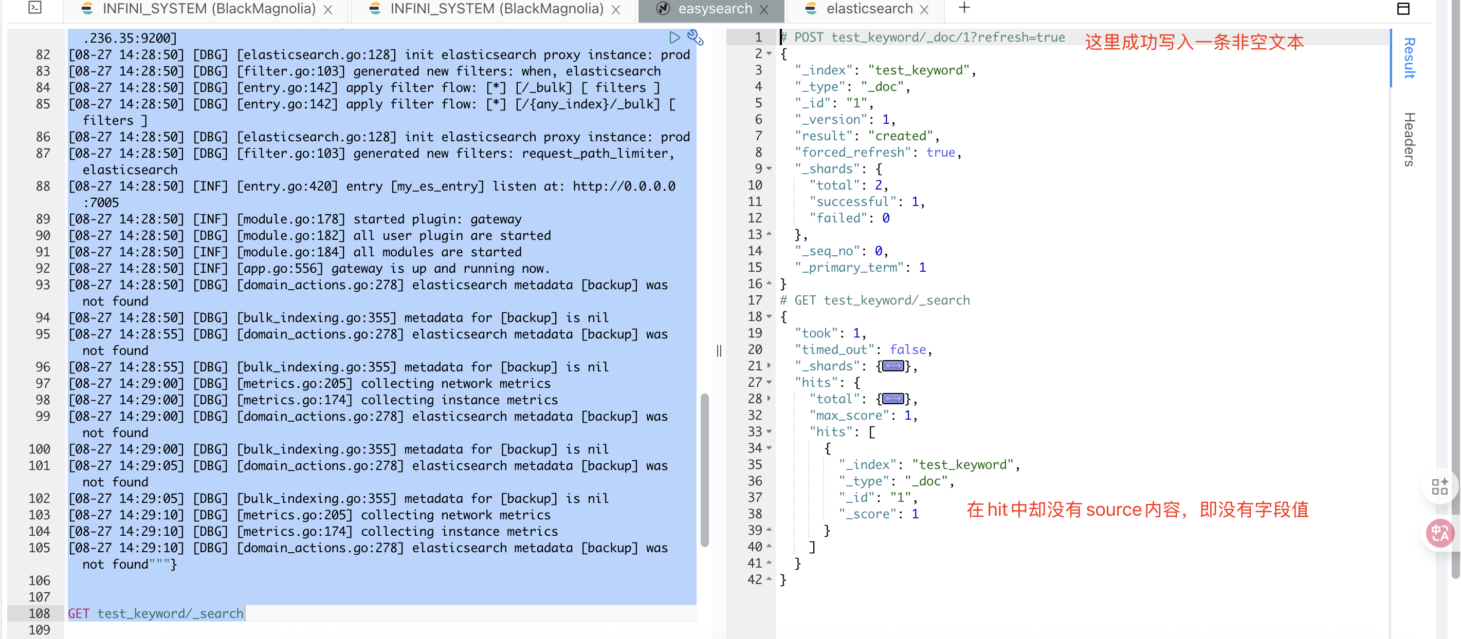Collapse the hits array using line 33 fold arrow
The image size is (1461, 639).
769,431
